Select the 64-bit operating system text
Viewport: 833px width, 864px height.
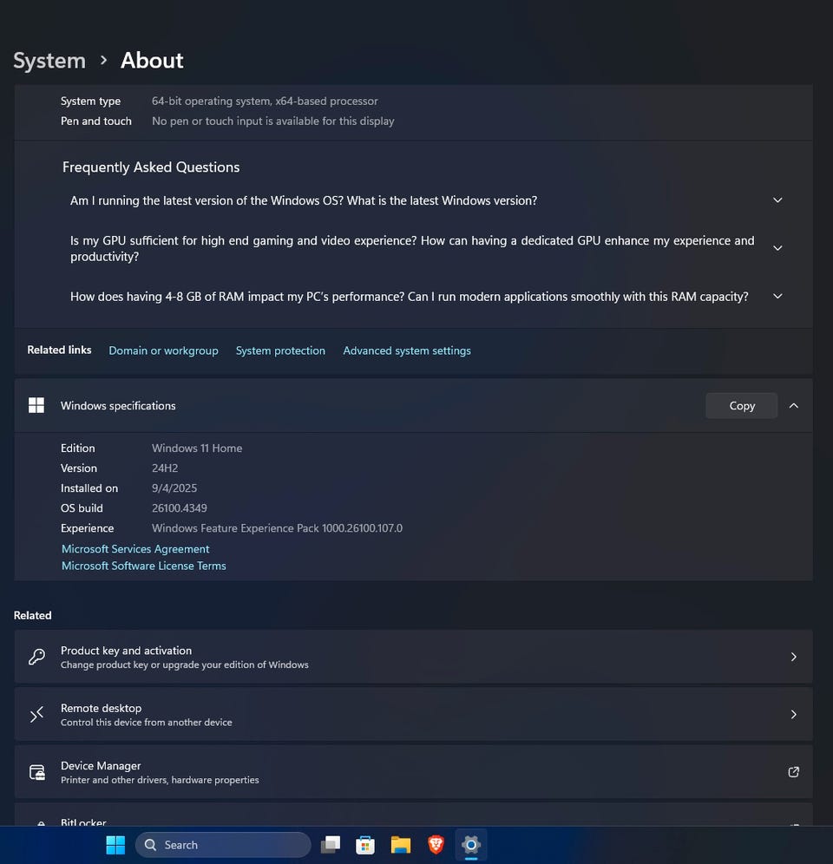tap(265, 101)
